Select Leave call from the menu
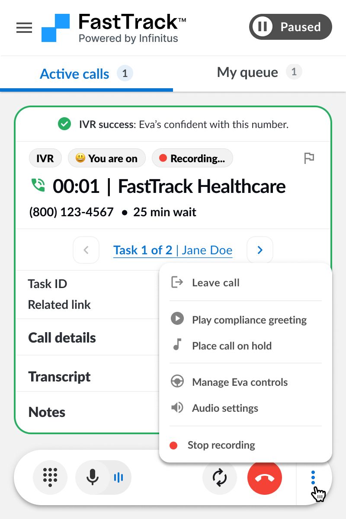 (x=246, y=283)
